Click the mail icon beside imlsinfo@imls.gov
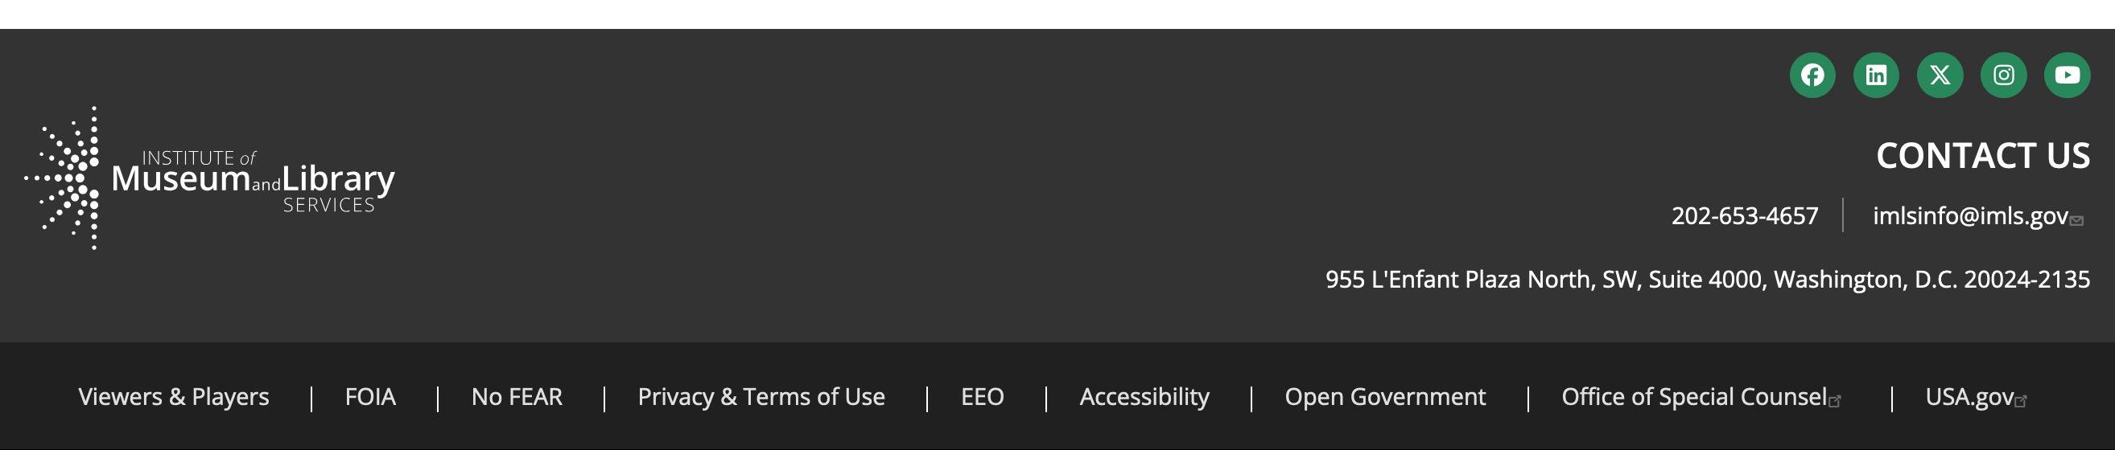The height and width of the screenshot is (450, 2115). click(2076, 220)
